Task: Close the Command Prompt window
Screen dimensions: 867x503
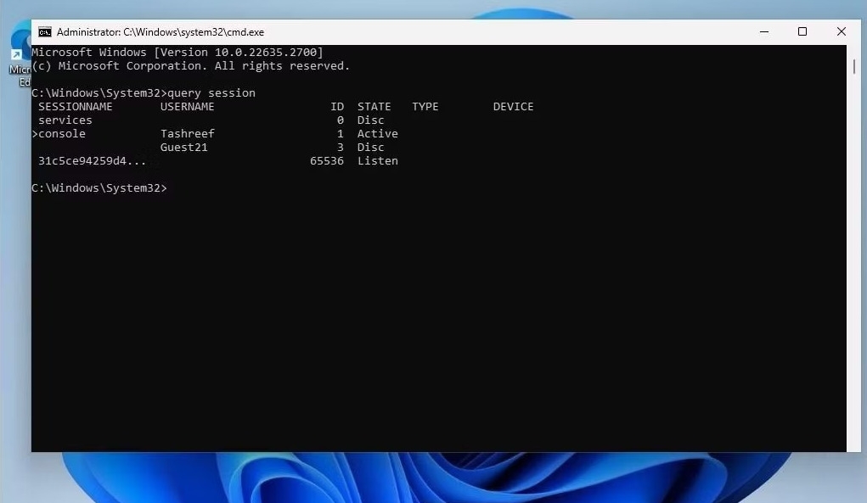Action: coord(841,32)
